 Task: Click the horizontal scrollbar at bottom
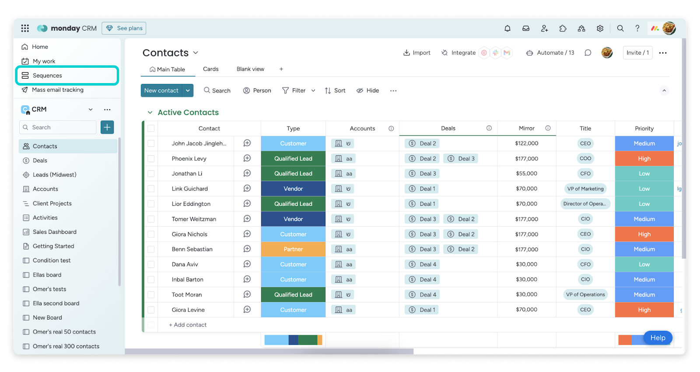pos(269,351)
